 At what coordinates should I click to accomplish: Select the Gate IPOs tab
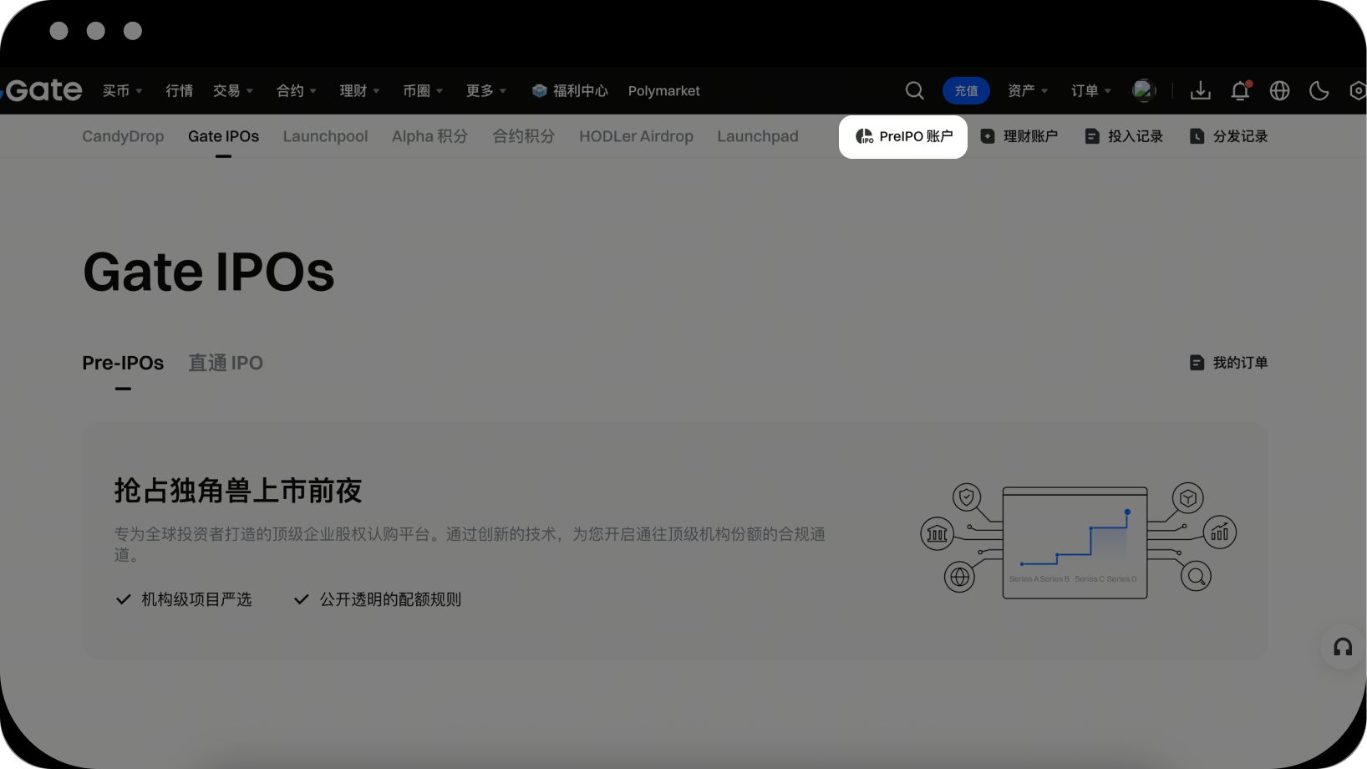click(x=223, y=136)
